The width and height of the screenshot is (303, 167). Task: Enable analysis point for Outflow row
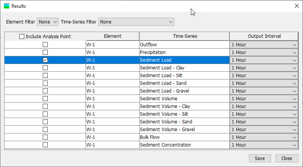[45, 45]
